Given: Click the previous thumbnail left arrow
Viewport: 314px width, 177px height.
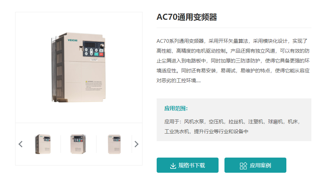Looking at the screenshot, I should 20,144.
